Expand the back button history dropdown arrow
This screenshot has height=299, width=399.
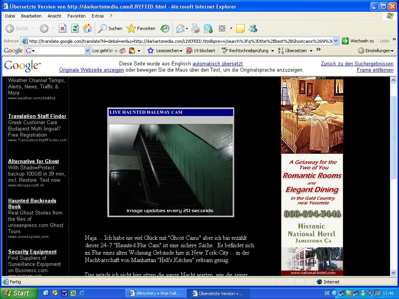(34, 28)
